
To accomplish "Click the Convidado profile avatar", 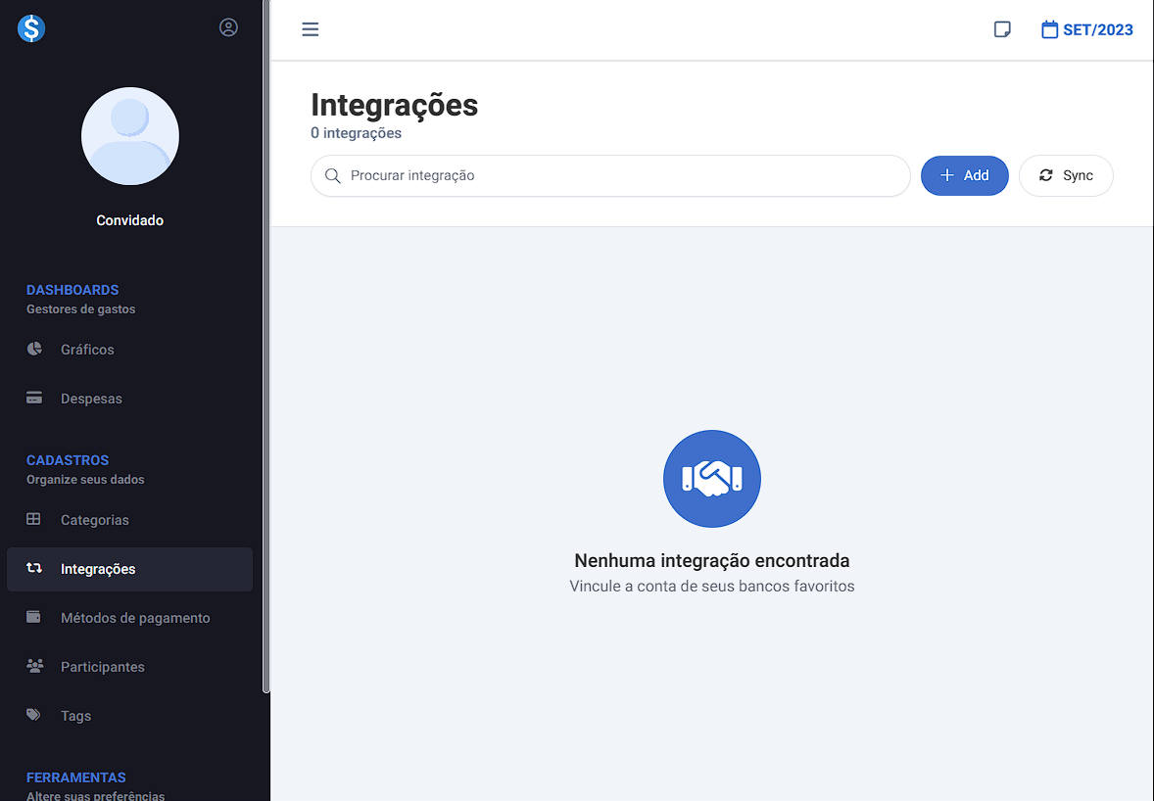I will [130, 136].
